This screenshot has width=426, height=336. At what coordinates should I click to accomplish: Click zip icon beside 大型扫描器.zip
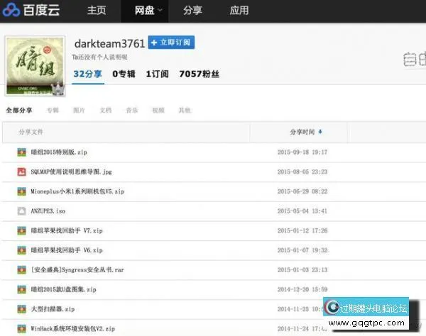coord(21,309)
